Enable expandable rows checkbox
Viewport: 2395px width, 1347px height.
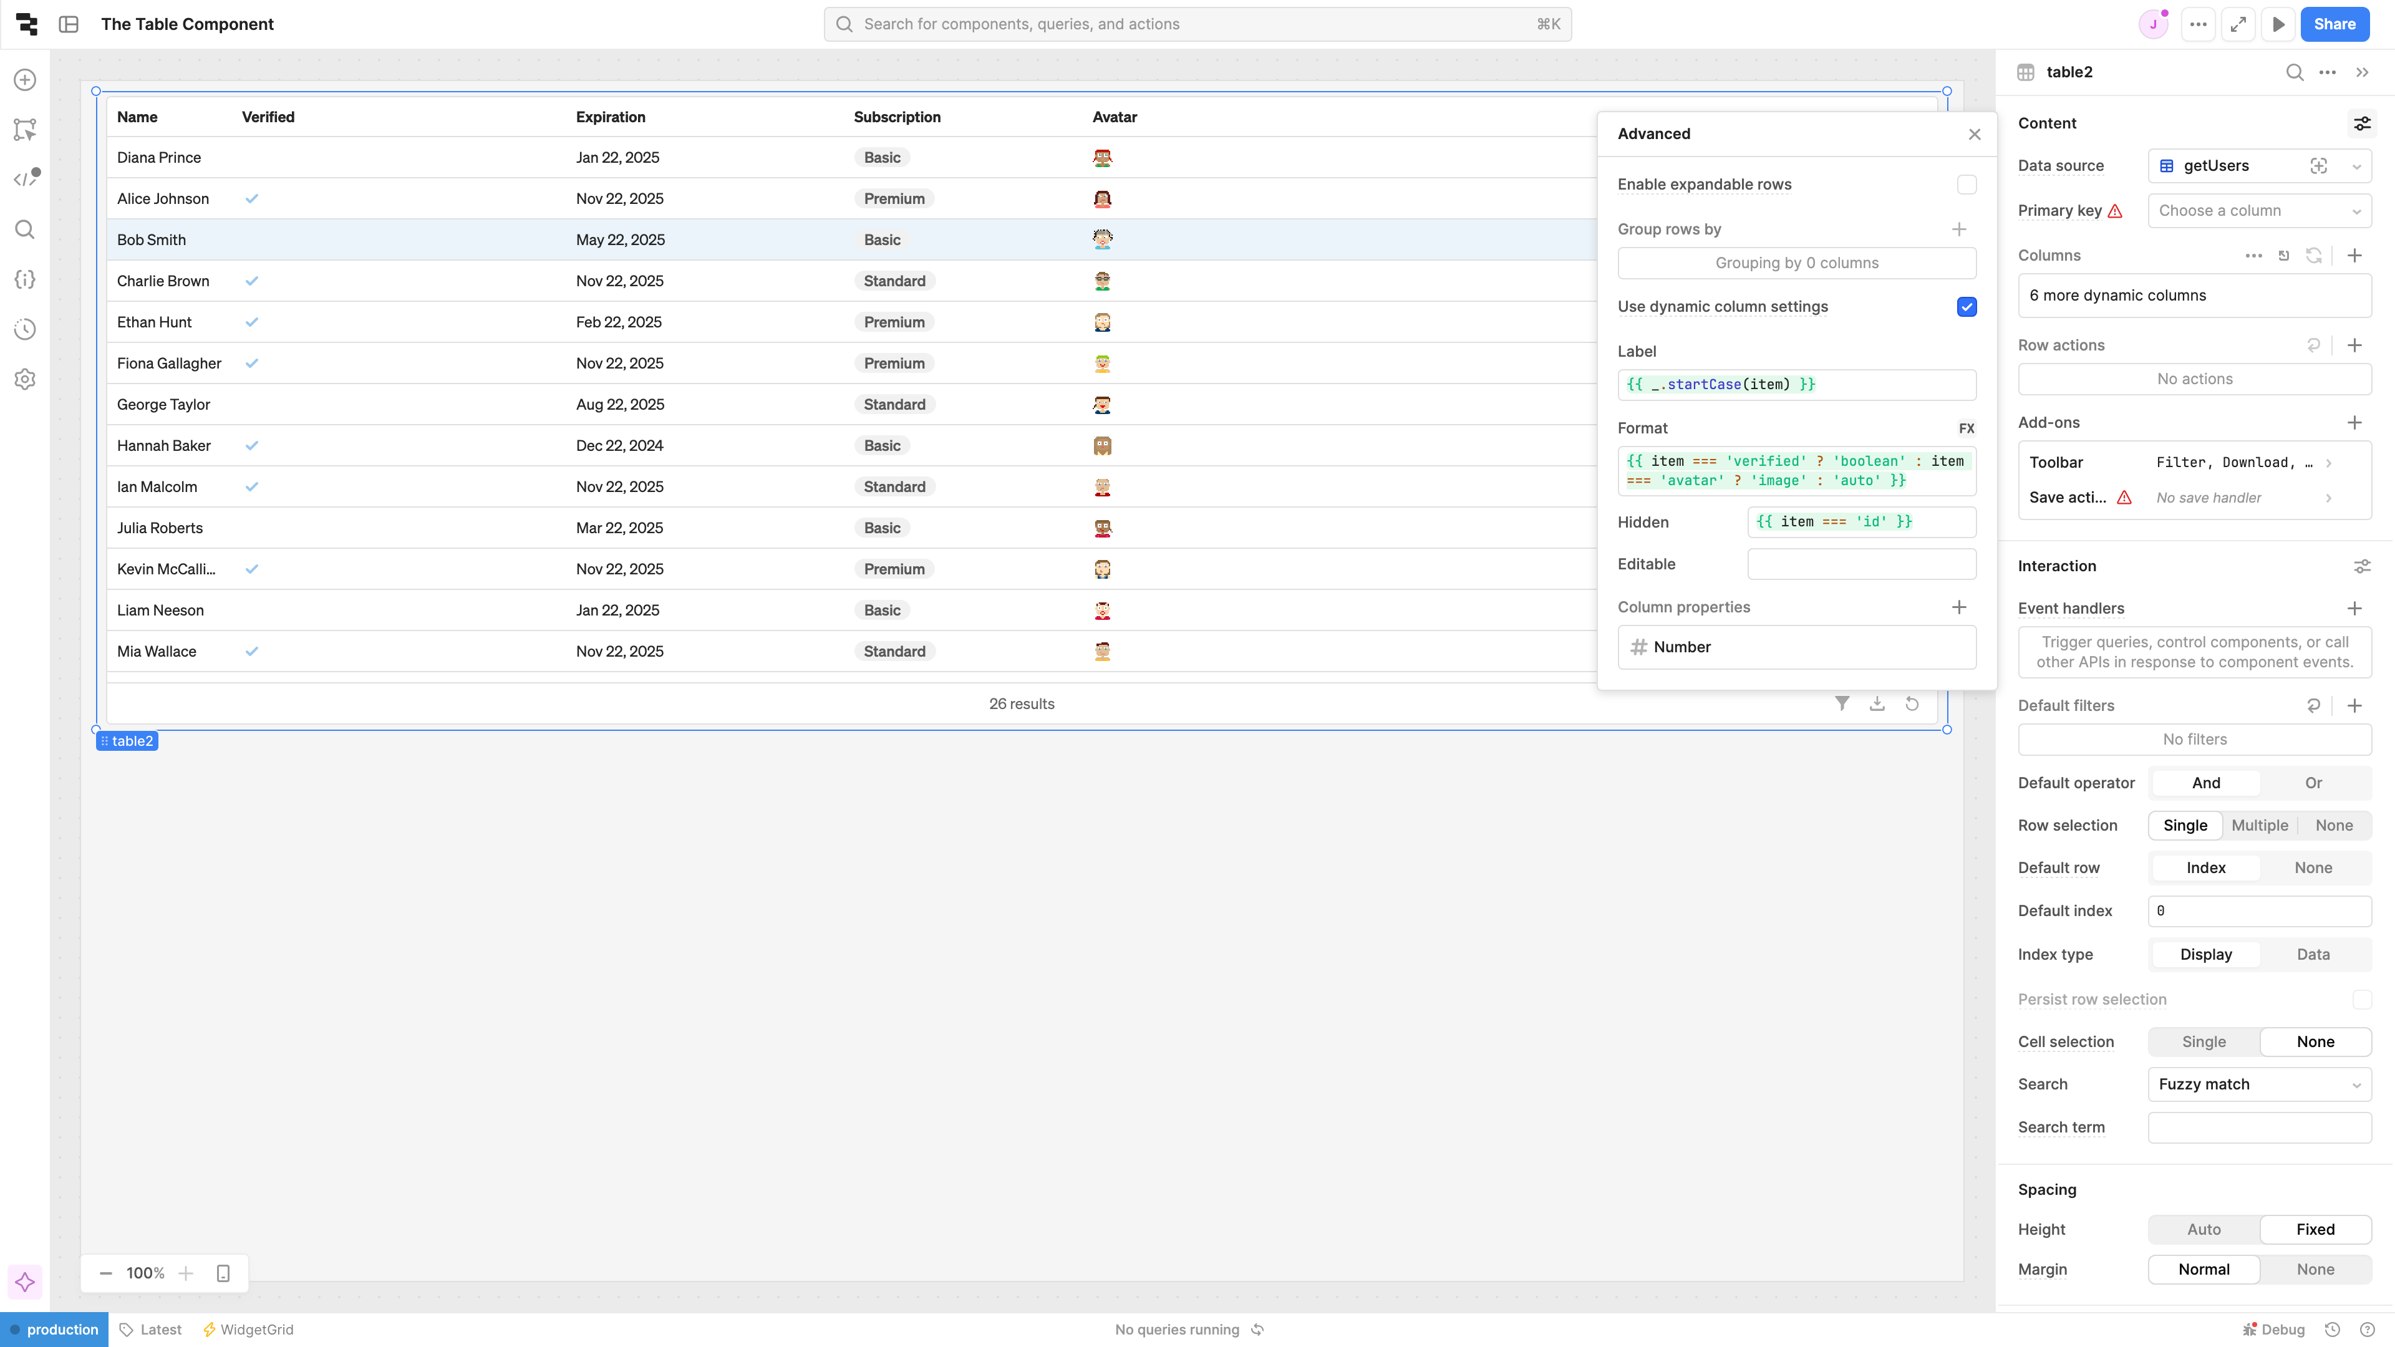(x=1965, y=184)
